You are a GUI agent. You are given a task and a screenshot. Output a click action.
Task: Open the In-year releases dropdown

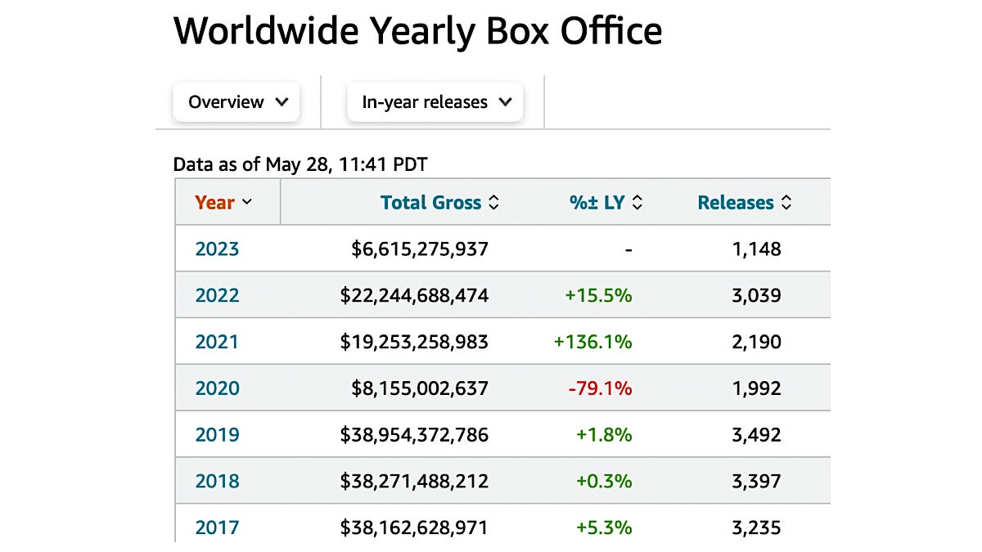coord(435,102)
